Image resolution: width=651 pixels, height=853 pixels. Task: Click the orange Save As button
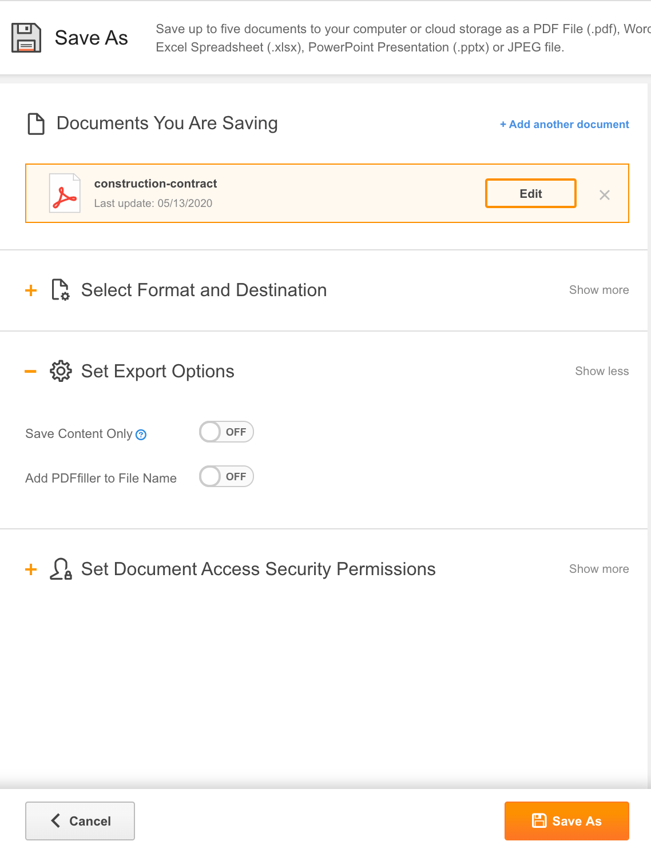[x=567, y=821]
